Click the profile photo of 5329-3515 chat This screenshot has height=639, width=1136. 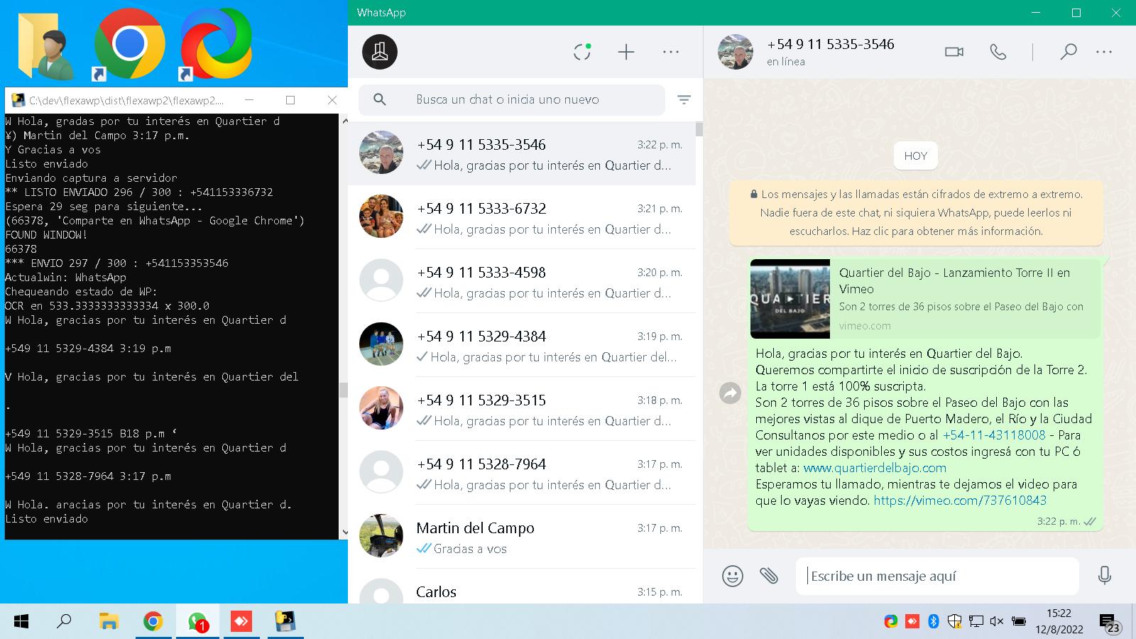point(381,408)
